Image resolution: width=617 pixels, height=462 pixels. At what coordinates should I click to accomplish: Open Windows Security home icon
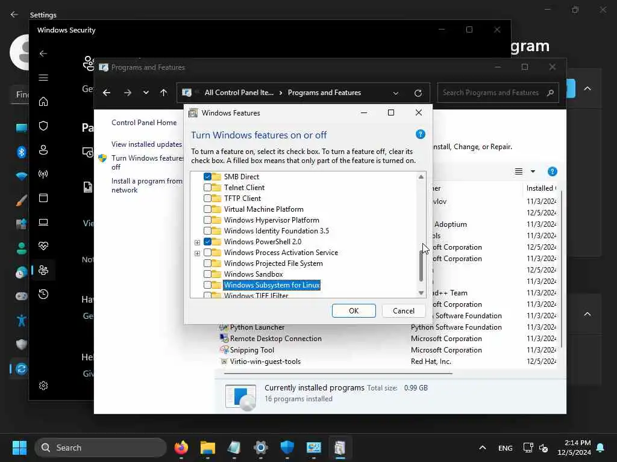pos(43,102)
